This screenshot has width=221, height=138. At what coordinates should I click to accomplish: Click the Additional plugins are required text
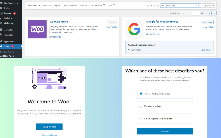click(141, 45)
